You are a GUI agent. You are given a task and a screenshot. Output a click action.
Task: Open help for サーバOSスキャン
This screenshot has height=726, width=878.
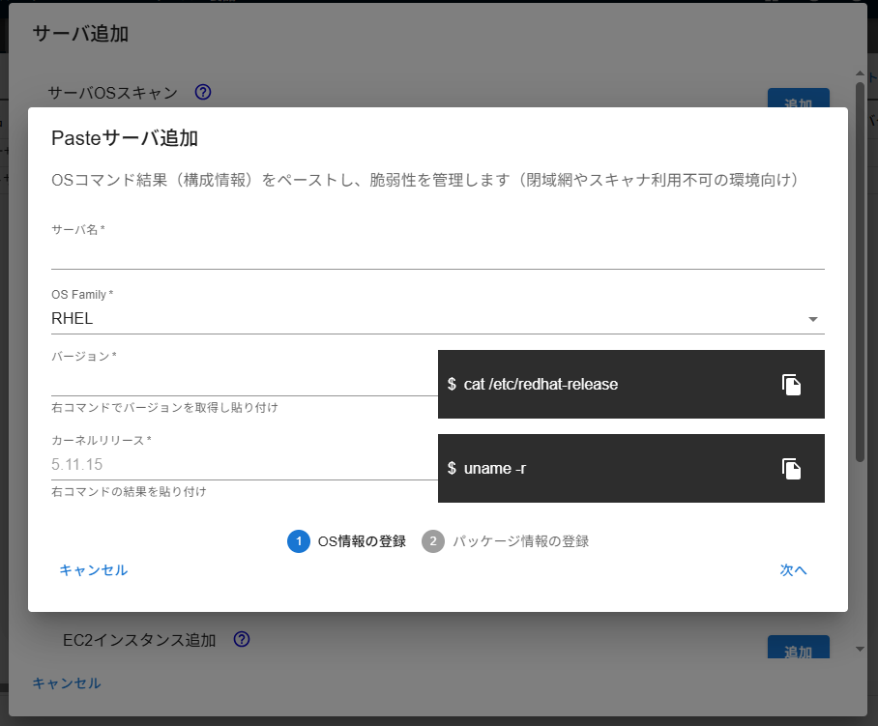[203, 92]
